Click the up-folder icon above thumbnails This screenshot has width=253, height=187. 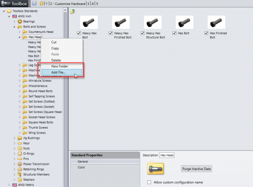click(x=72, y=11)
